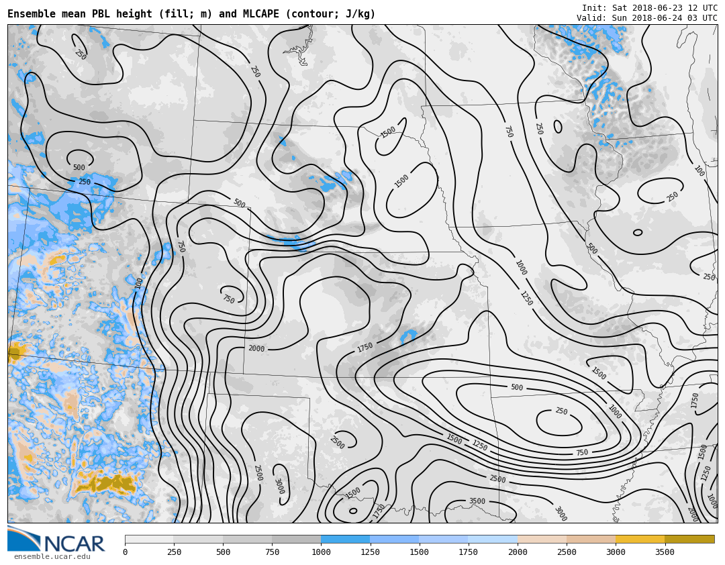
Task: Click the pale blue 1750–2000 colorbar swatch
Action: pos(493,539)
